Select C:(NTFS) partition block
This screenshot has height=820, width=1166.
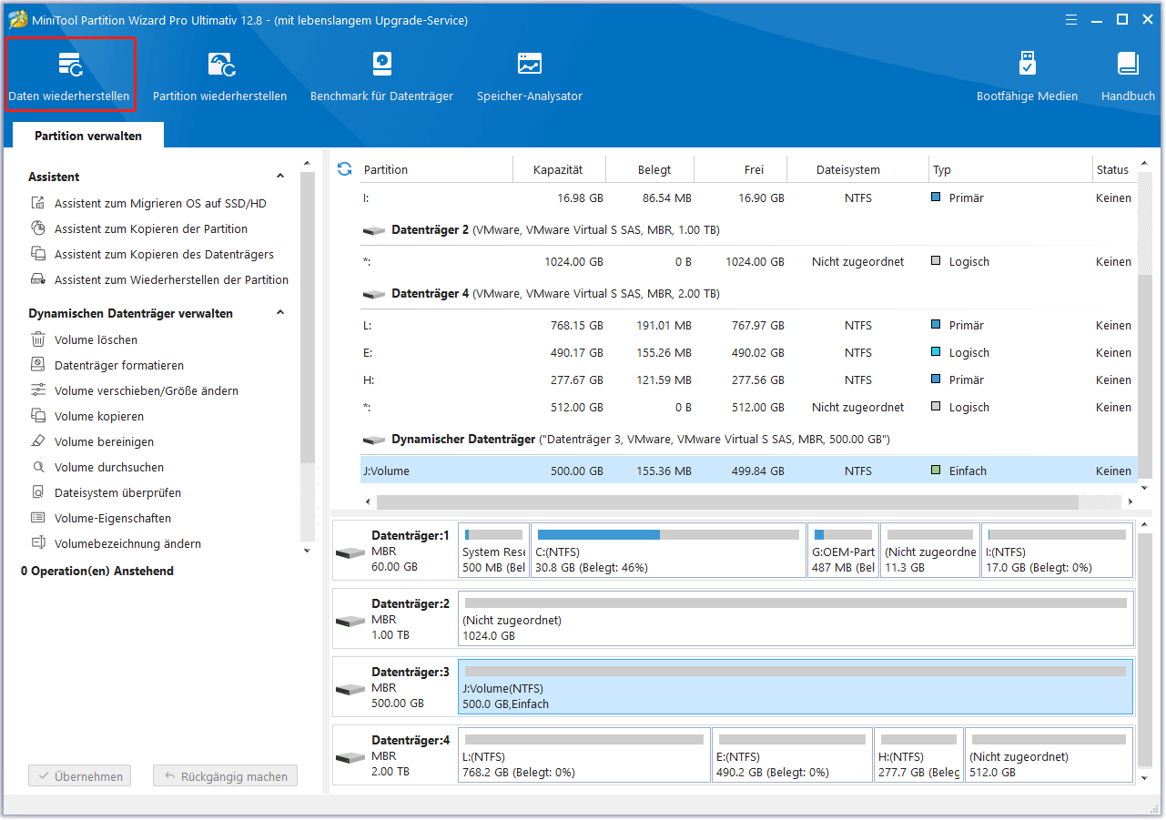pos(669,550)
